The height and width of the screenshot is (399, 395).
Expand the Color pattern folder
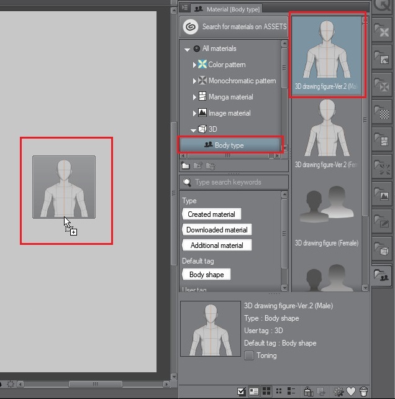(194, 65)
